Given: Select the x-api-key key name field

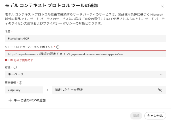Looking at the screenshot, I should click(24, 90).
